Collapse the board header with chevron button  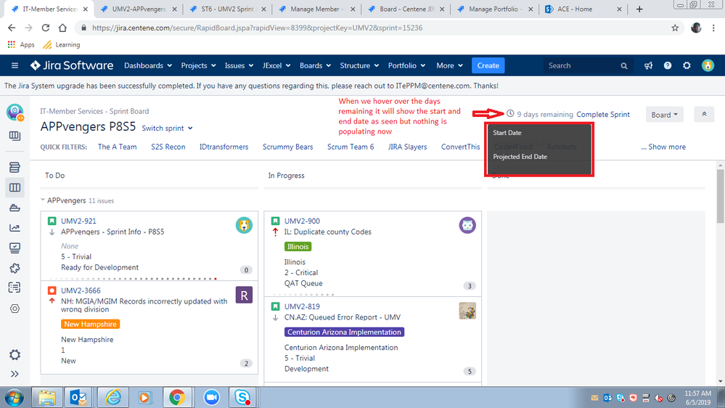[x=704, y=114]
